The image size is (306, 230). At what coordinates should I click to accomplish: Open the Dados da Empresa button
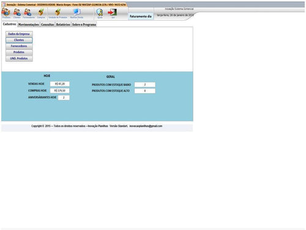click(19, 34)
